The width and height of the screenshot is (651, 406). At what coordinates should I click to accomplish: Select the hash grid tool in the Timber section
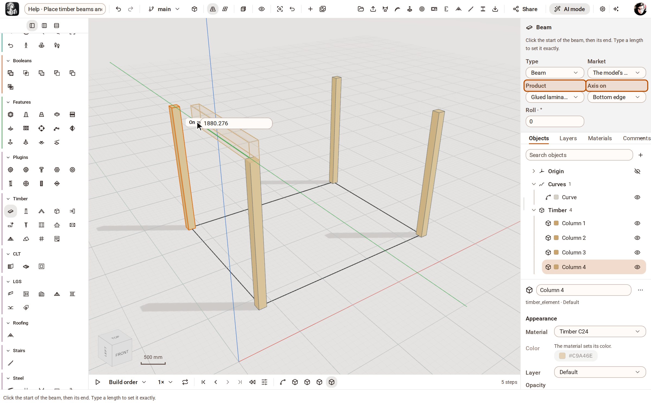[x=42, y=239]
